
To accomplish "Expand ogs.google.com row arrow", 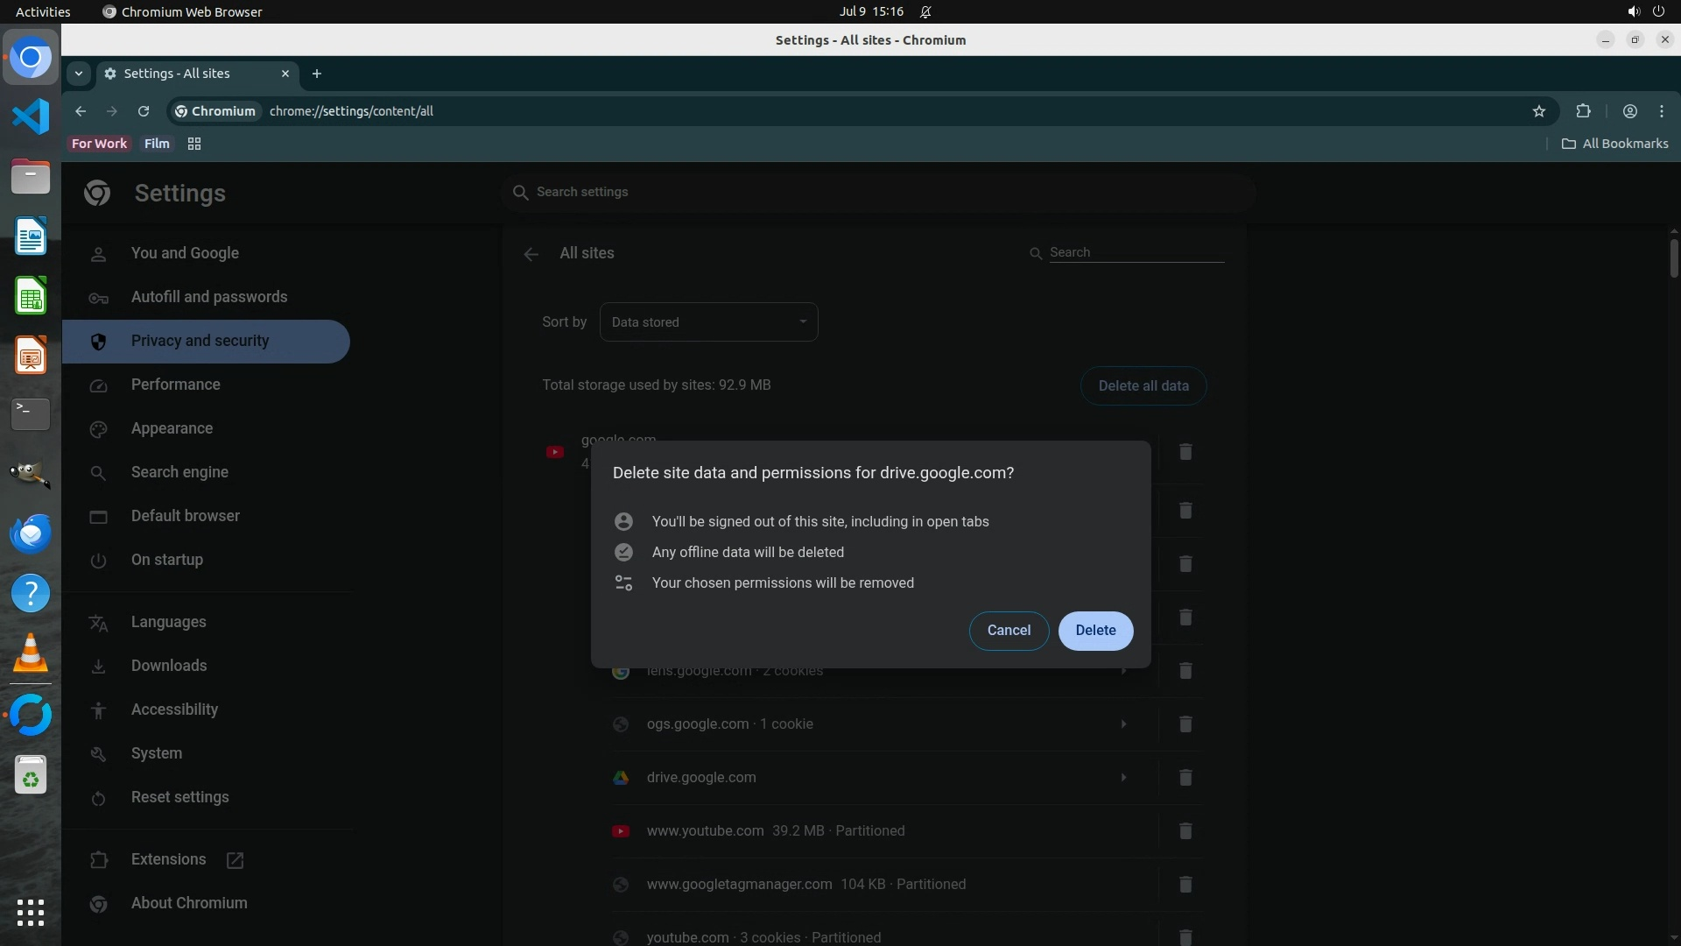I will (x=1123, y=724).
